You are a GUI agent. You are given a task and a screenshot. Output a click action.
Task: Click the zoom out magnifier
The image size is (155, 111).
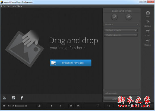[x=13, y=106]
